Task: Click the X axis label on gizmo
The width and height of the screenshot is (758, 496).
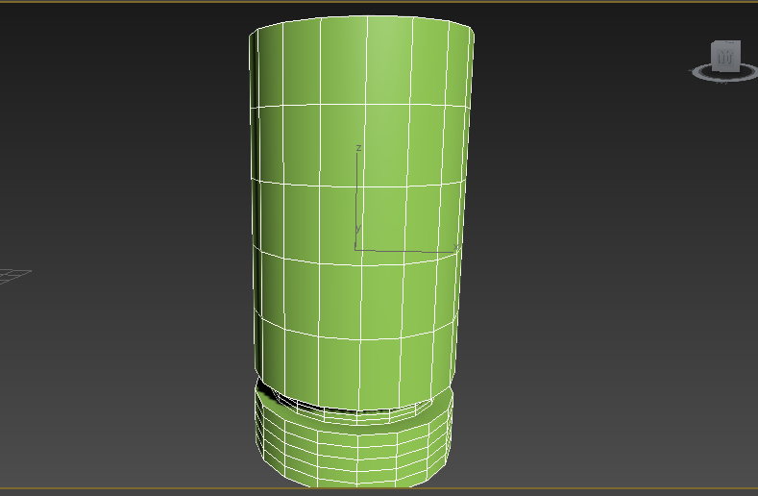Action: click(455, 248)
